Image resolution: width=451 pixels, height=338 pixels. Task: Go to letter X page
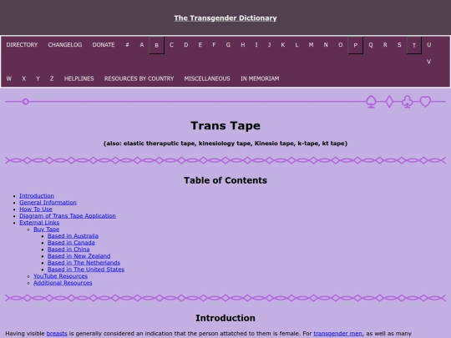click(x=24, y=78)
